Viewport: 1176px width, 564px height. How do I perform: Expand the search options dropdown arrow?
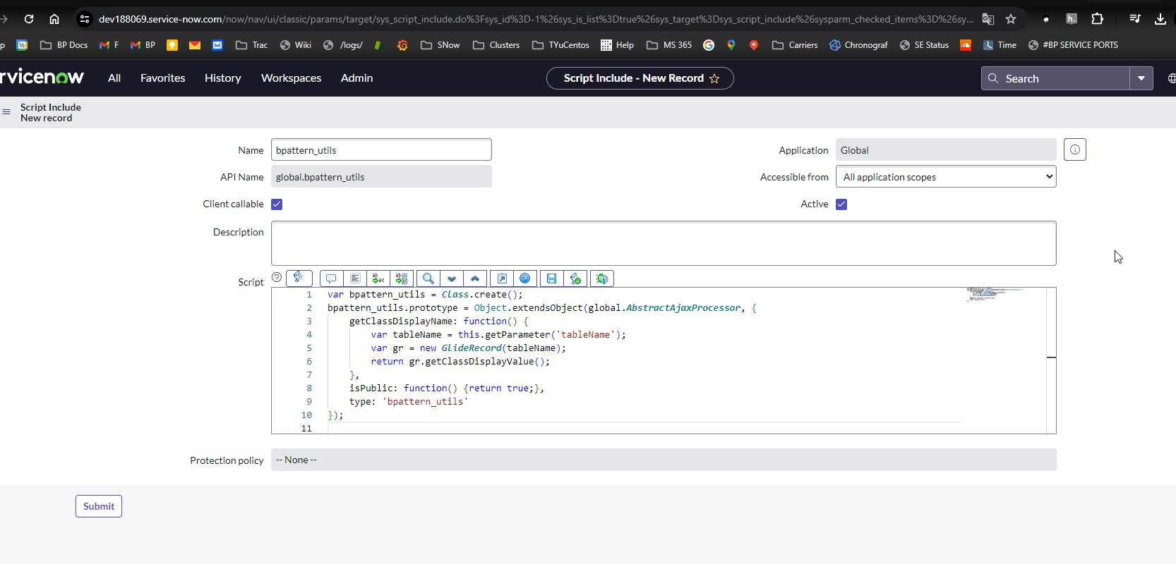(1141, 78)
